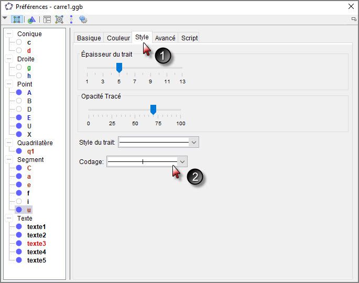Hide point A via its visibility circle
Screen dimensions: 359x283
19,93
